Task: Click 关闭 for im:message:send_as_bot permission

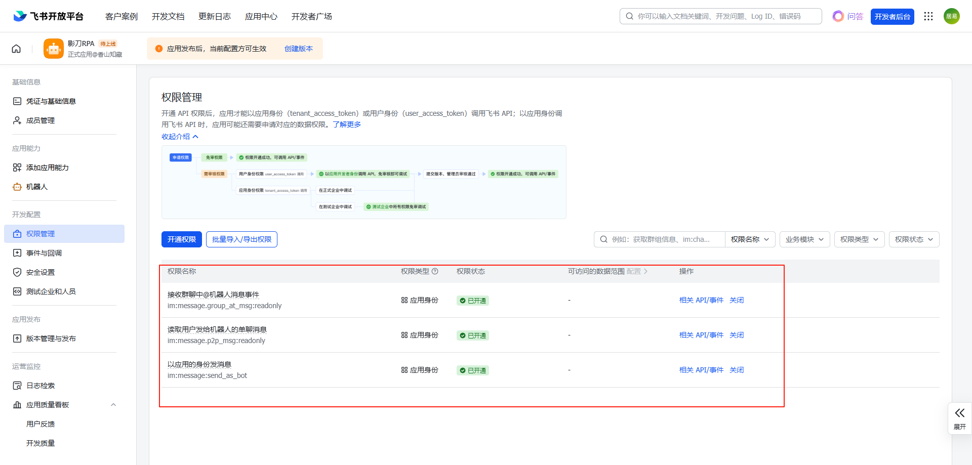Action: (x=737, y=370)
